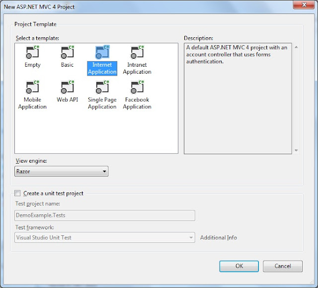Click the 'Facebook Application' label text
This screenshot has width=318, height=288.
[137, 103]
